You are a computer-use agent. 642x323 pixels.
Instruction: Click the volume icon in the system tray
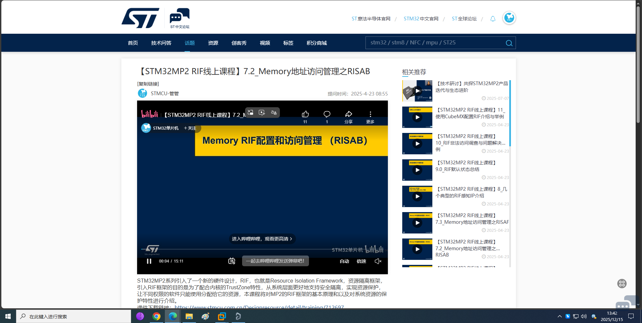pyautogui.click(x=584, y=316)
